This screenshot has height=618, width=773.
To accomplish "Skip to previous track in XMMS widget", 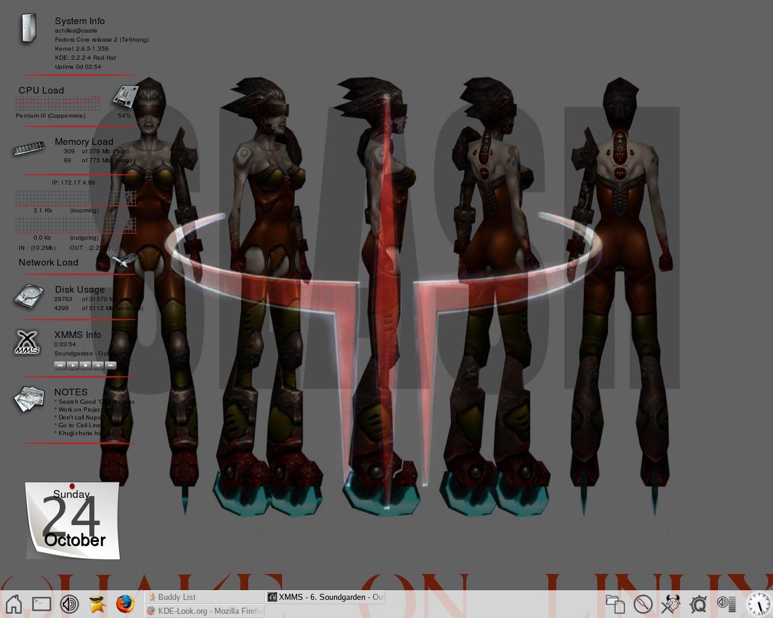I will pos(60,365).
